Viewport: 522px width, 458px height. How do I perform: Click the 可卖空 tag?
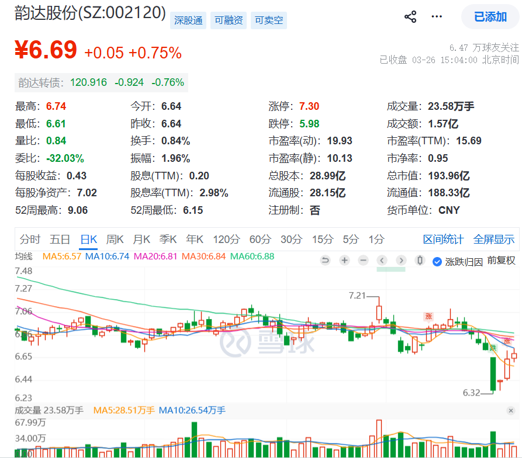tap(269, 20)
